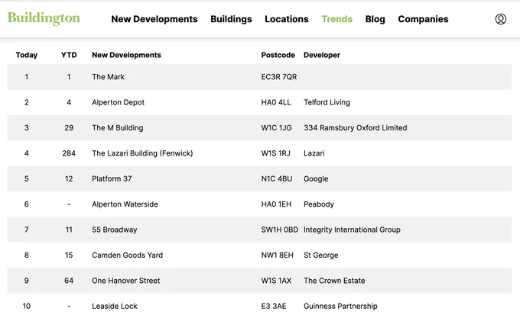Click the YTD value 64

pyautogui.click(x=69, y=281)
